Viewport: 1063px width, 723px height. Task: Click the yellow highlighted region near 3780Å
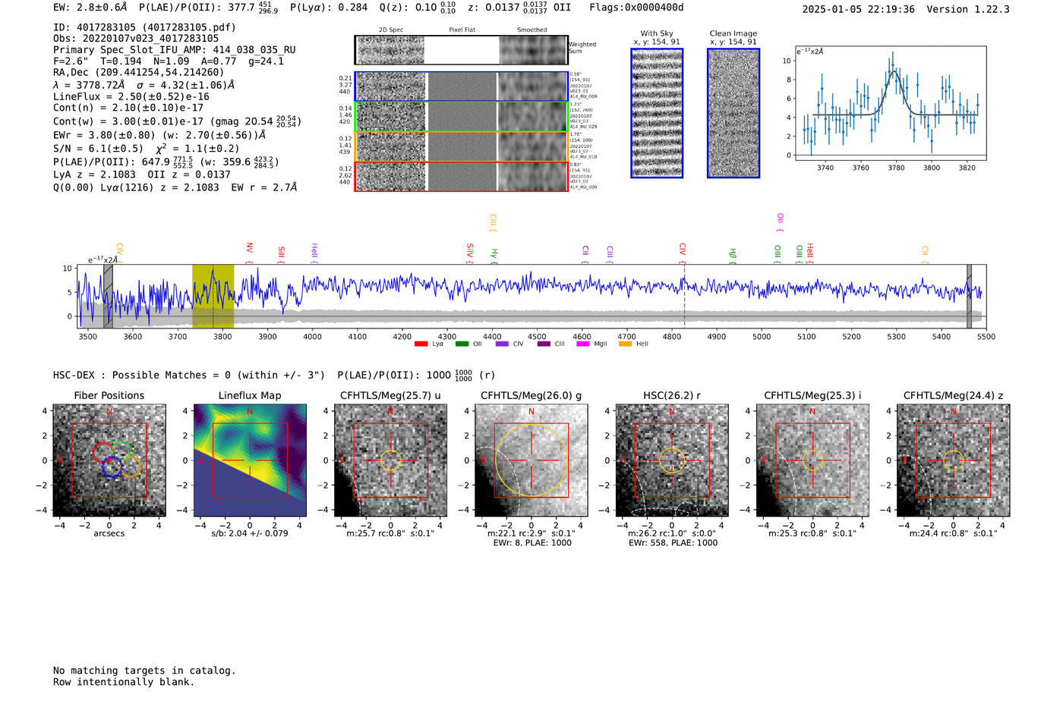point(213,297)
